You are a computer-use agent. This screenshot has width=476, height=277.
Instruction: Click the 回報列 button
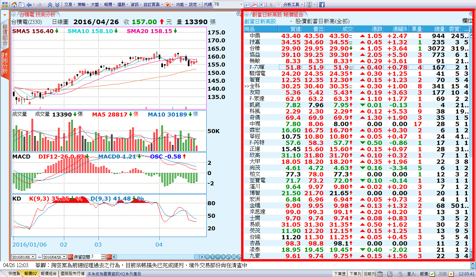coord(370,274)
